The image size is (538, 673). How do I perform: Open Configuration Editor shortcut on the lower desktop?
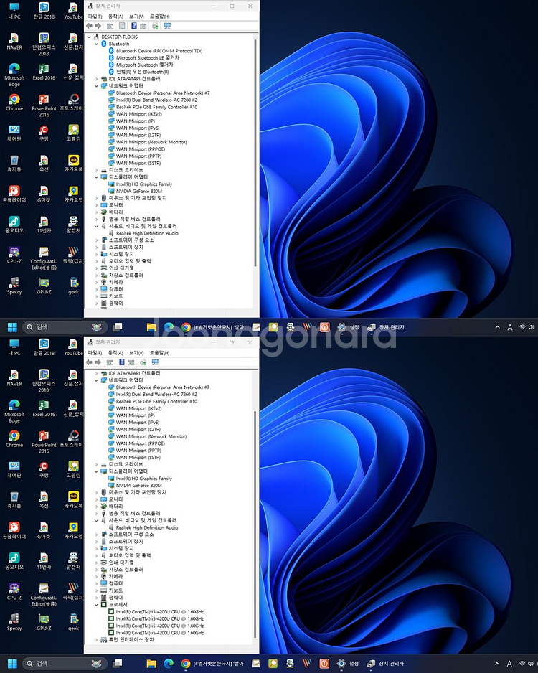coord(44,594)
